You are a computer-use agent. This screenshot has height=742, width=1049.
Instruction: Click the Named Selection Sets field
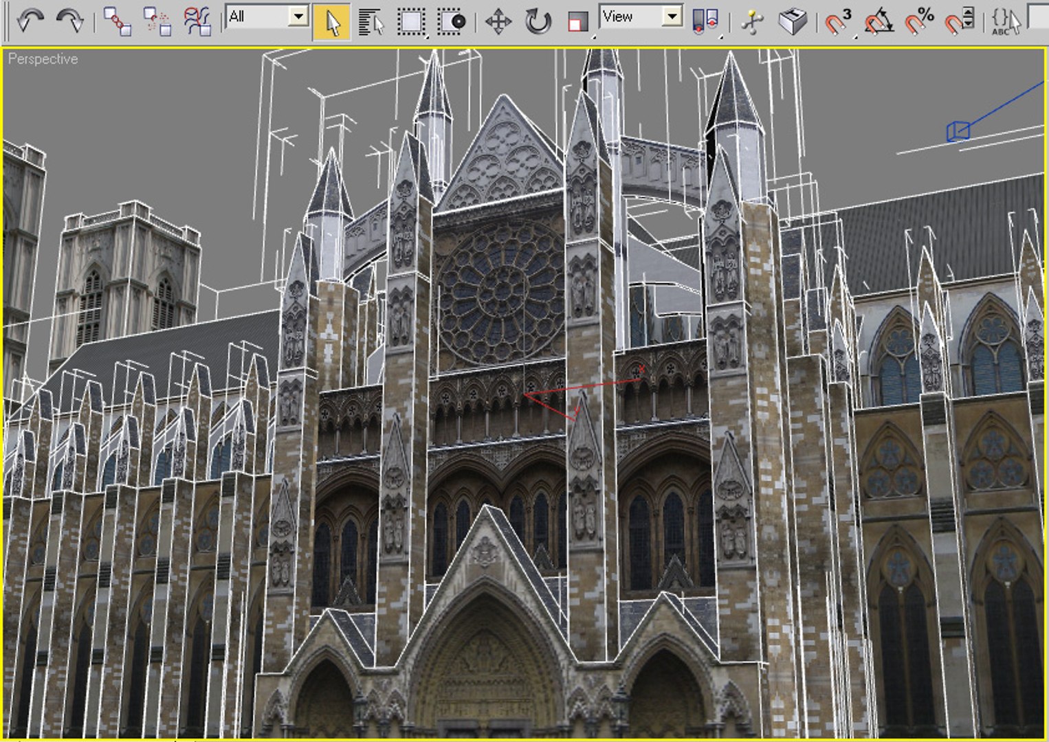tap(1037, 16)
